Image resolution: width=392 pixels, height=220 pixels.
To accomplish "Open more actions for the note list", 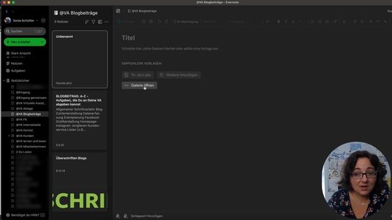I will [x=107, y=22].
